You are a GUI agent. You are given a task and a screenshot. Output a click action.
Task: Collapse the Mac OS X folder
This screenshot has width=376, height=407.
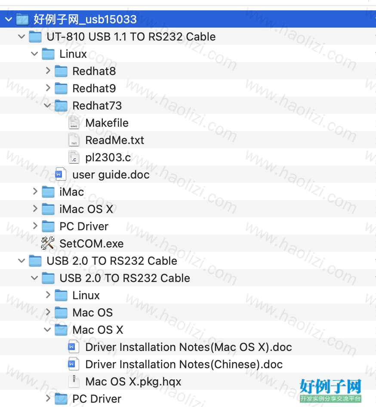[x=47, y=330]
